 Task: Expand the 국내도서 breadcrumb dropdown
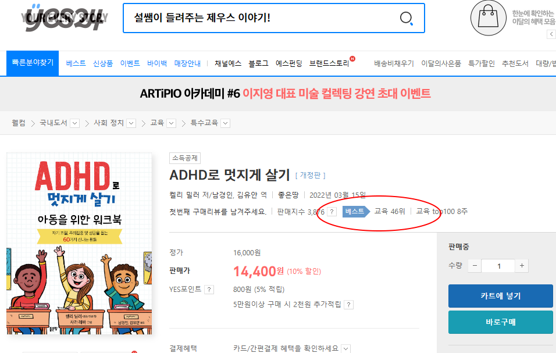point(75,123)
